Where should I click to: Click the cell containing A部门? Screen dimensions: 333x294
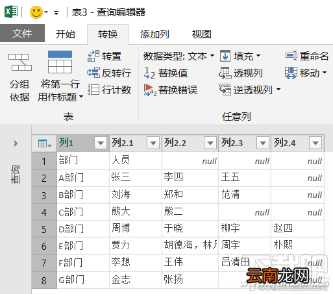coord(83,178)
